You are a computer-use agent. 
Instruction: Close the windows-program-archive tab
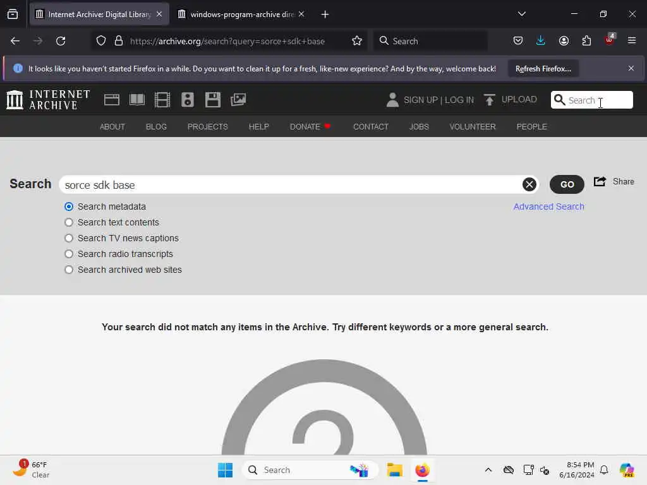point(301,15)
